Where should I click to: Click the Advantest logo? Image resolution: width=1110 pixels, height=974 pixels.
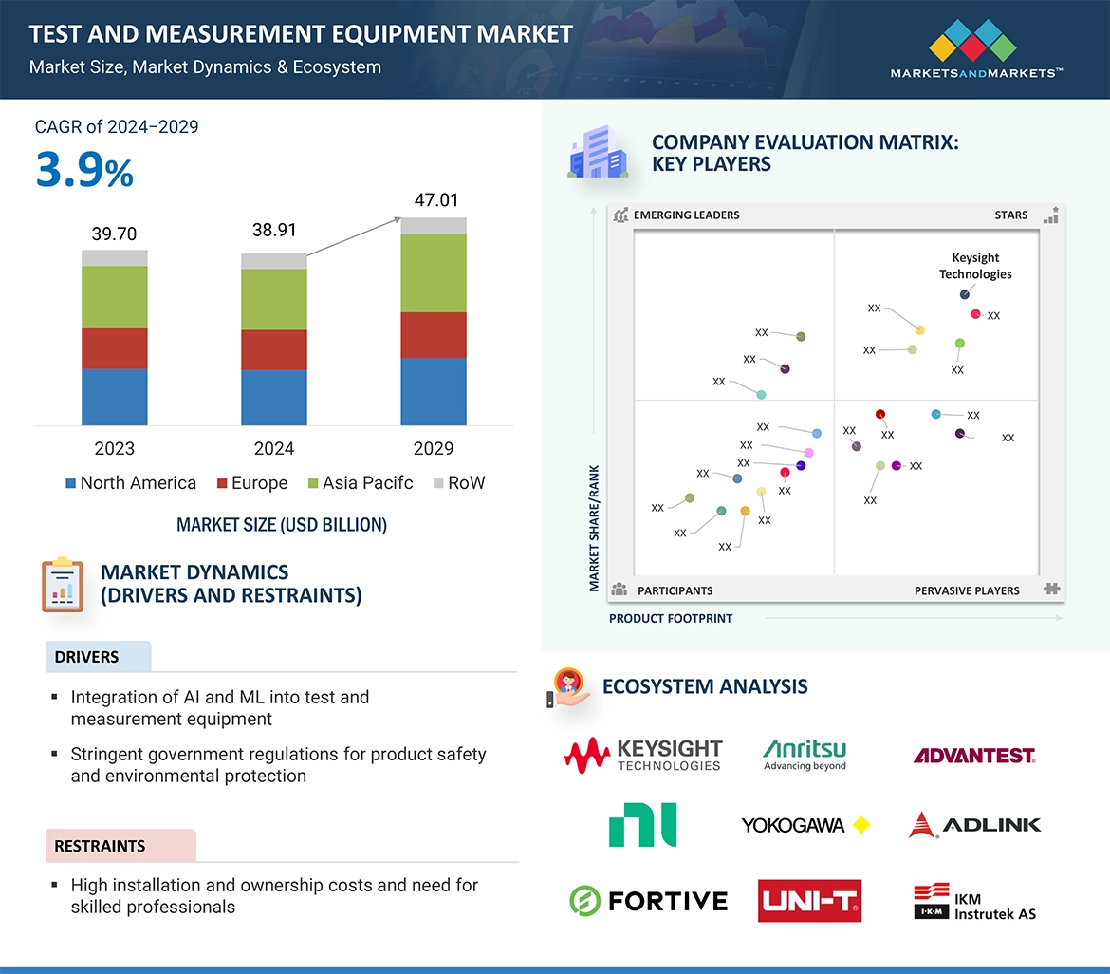tap(974, 756)
